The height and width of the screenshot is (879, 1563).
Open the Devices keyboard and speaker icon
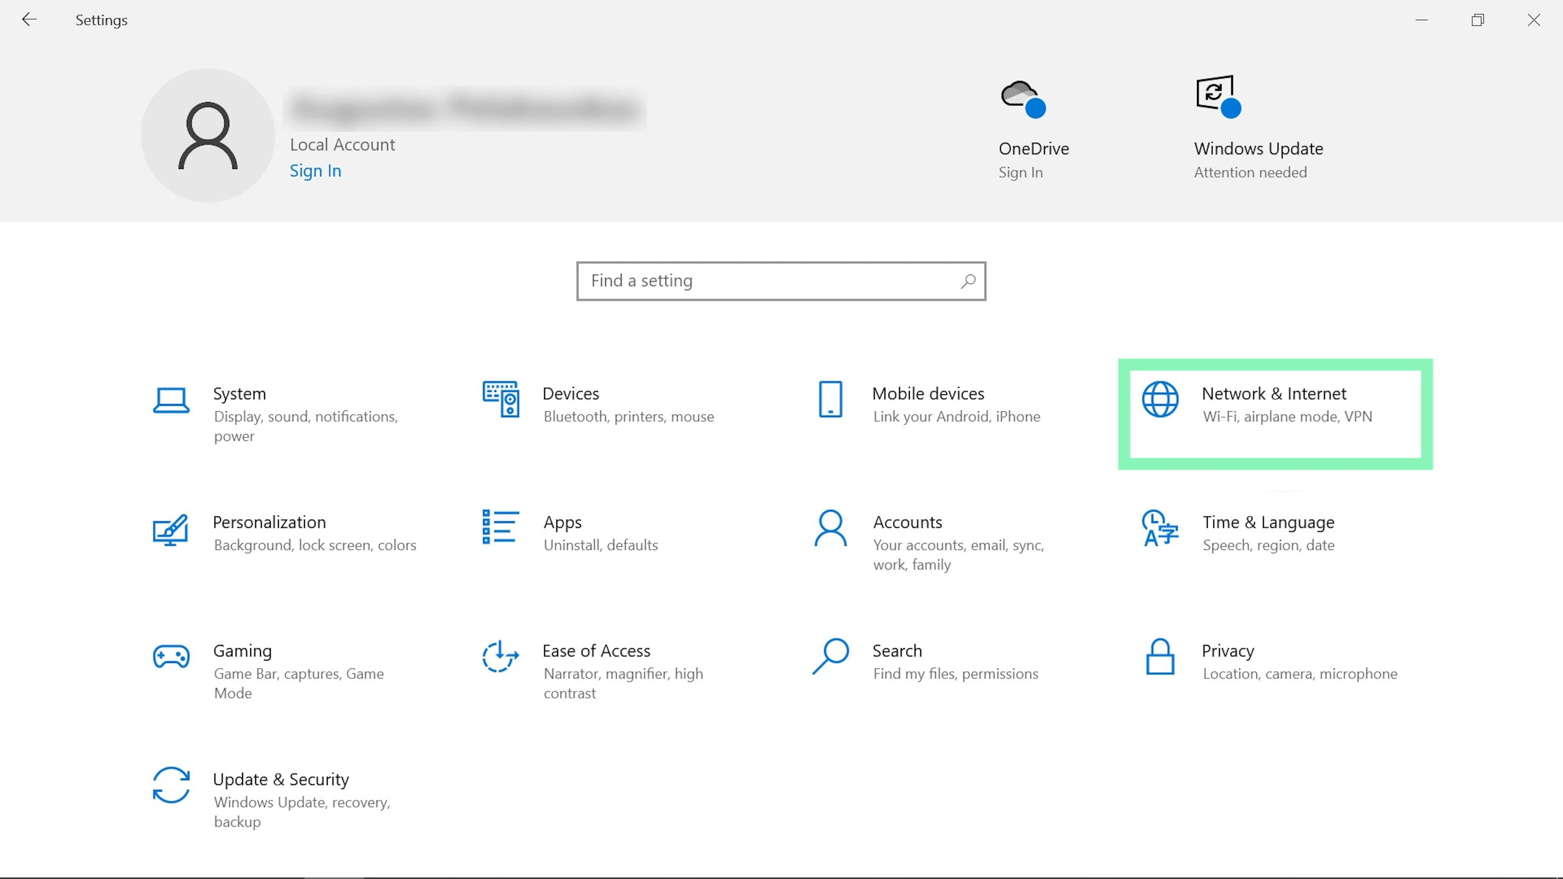pyautogui.click(x=501, y=399)
